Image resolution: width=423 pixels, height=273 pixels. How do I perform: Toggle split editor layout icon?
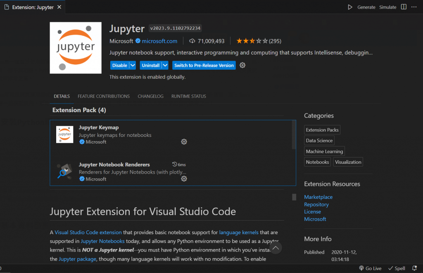coord(404,7)
